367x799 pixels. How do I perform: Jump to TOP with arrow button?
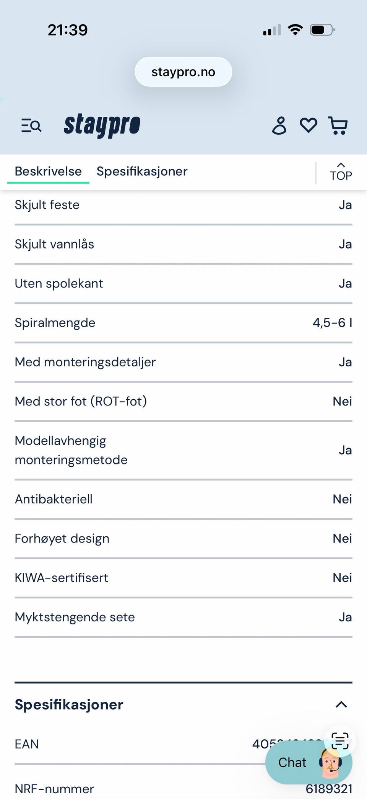[x=341, y=172]
